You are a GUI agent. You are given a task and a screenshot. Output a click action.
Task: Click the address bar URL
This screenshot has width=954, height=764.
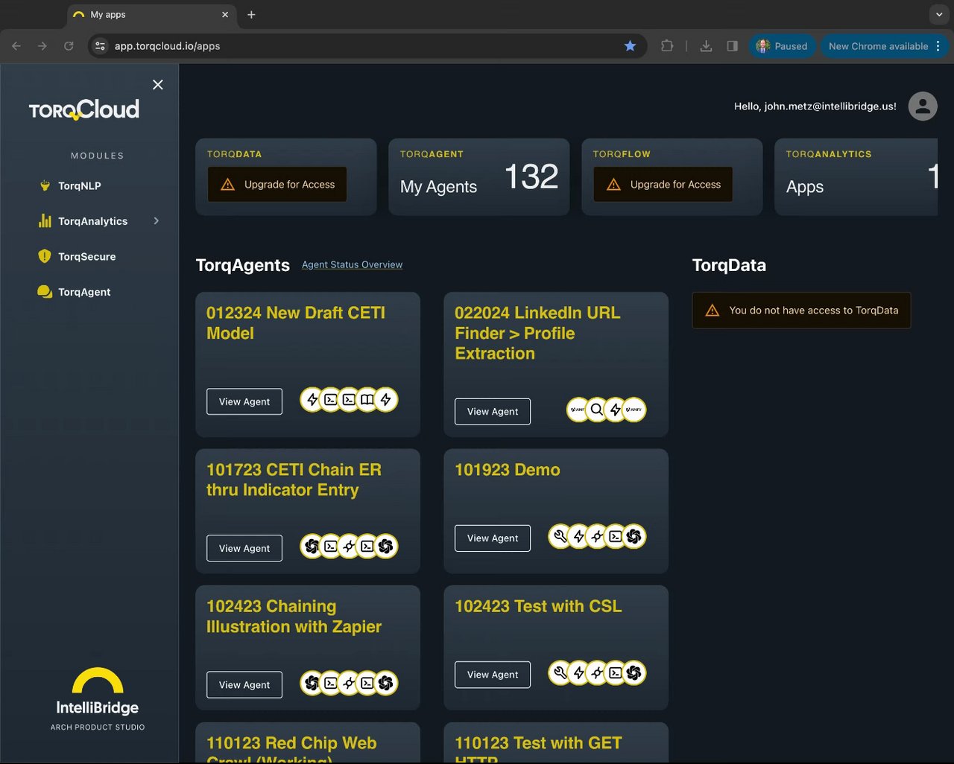(x=167, y=46)
